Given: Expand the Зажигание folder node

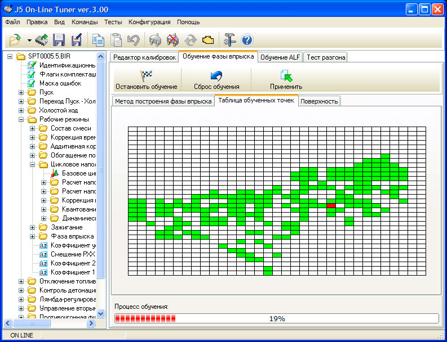Looking at the screenshot, I should click(x=33, y=227).
